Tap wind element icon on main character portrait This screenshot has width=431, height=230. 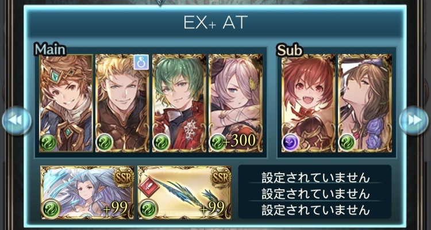pyautogui.click(x=48, y=142)
